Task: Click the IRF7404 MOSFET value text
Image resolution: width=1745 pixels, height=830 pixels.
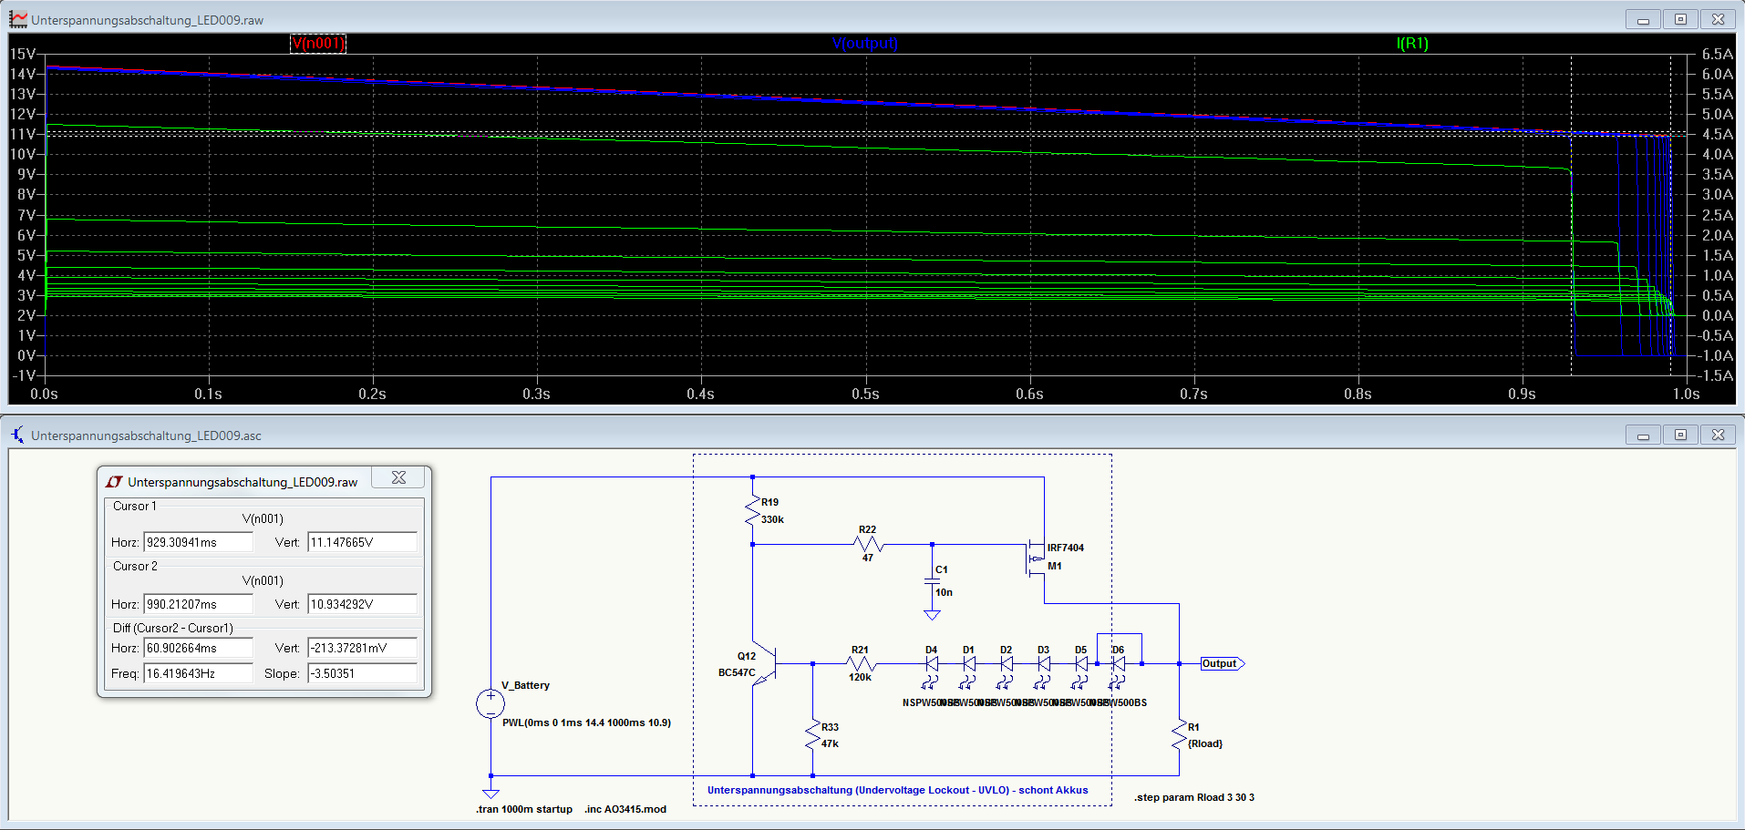Action: point(1065,548)
